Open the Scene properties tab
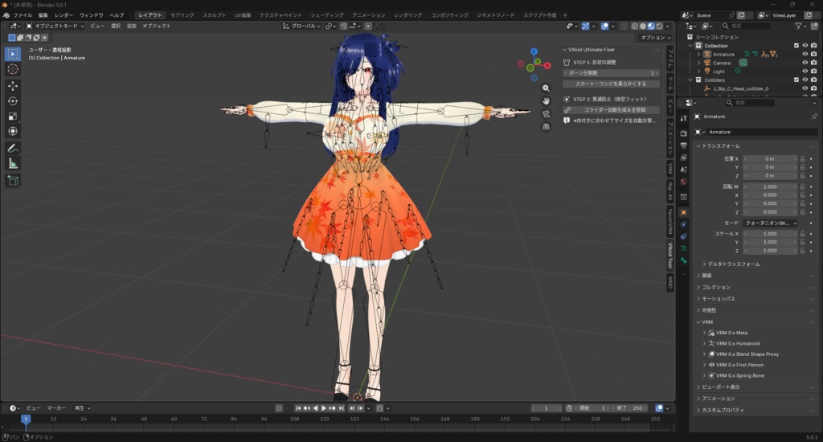This screenshot has width=823, height=442. click(683, 170)
